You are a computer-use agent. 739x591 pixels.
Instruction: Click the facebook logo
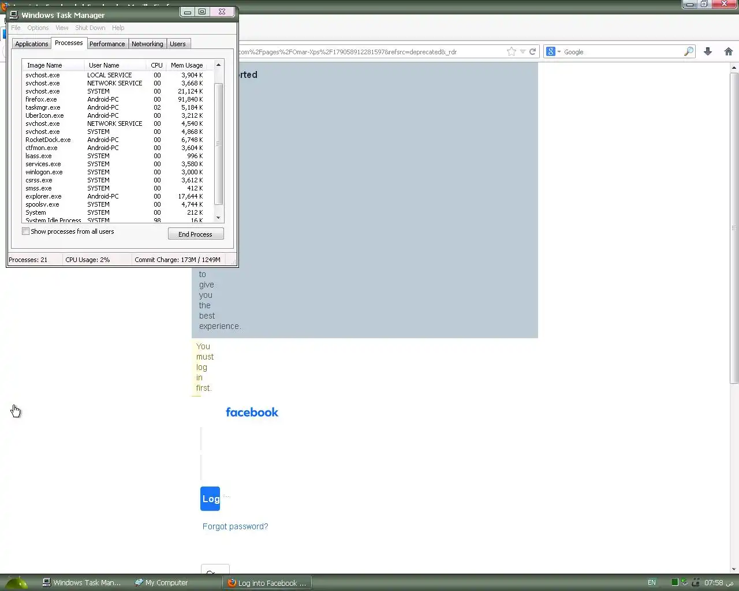[252, 412]
